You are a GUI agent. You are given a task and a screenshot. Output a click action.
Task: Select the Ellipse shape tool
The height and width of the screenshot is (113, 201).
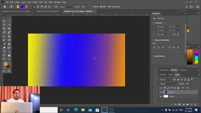click(4, 55)
